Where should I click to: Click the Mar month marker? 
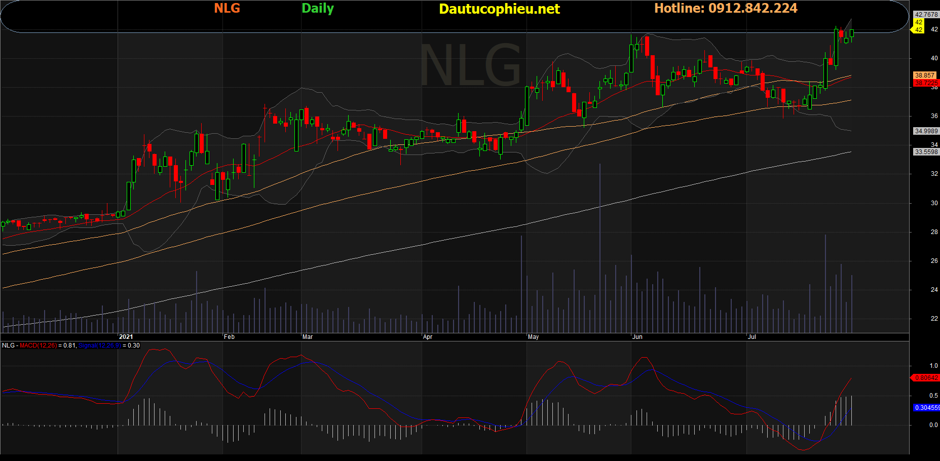click(x=308, y=337)
